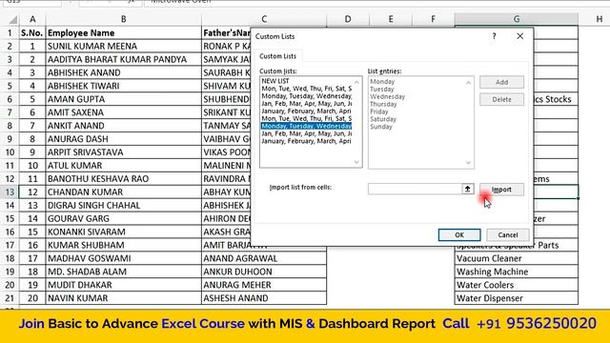The height and width of the screenshot is (343, 610).
Task: Select highlighted Monday, Tuesday, Wednesday list entry
Action: (306, 126)
